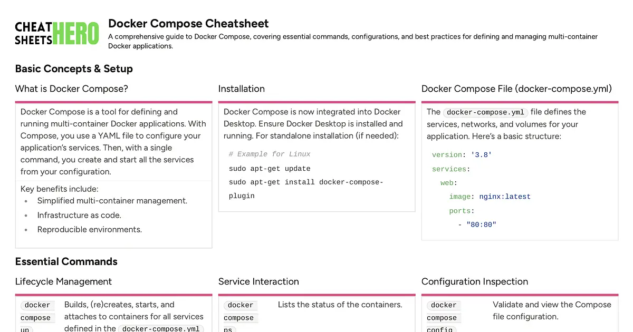Click the "Basic Concepts & Setup" section heading
Image resolution: width=633 pixels, height=332 pixels.
coord(74,69)
